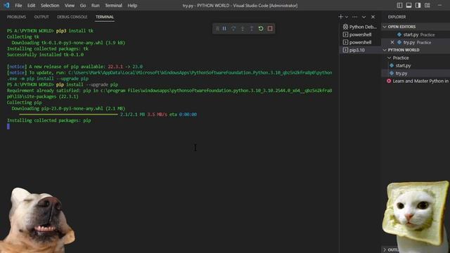Open Learn and Master Python file
Viewport: 450px width, 253px height.
coord(416,81)
